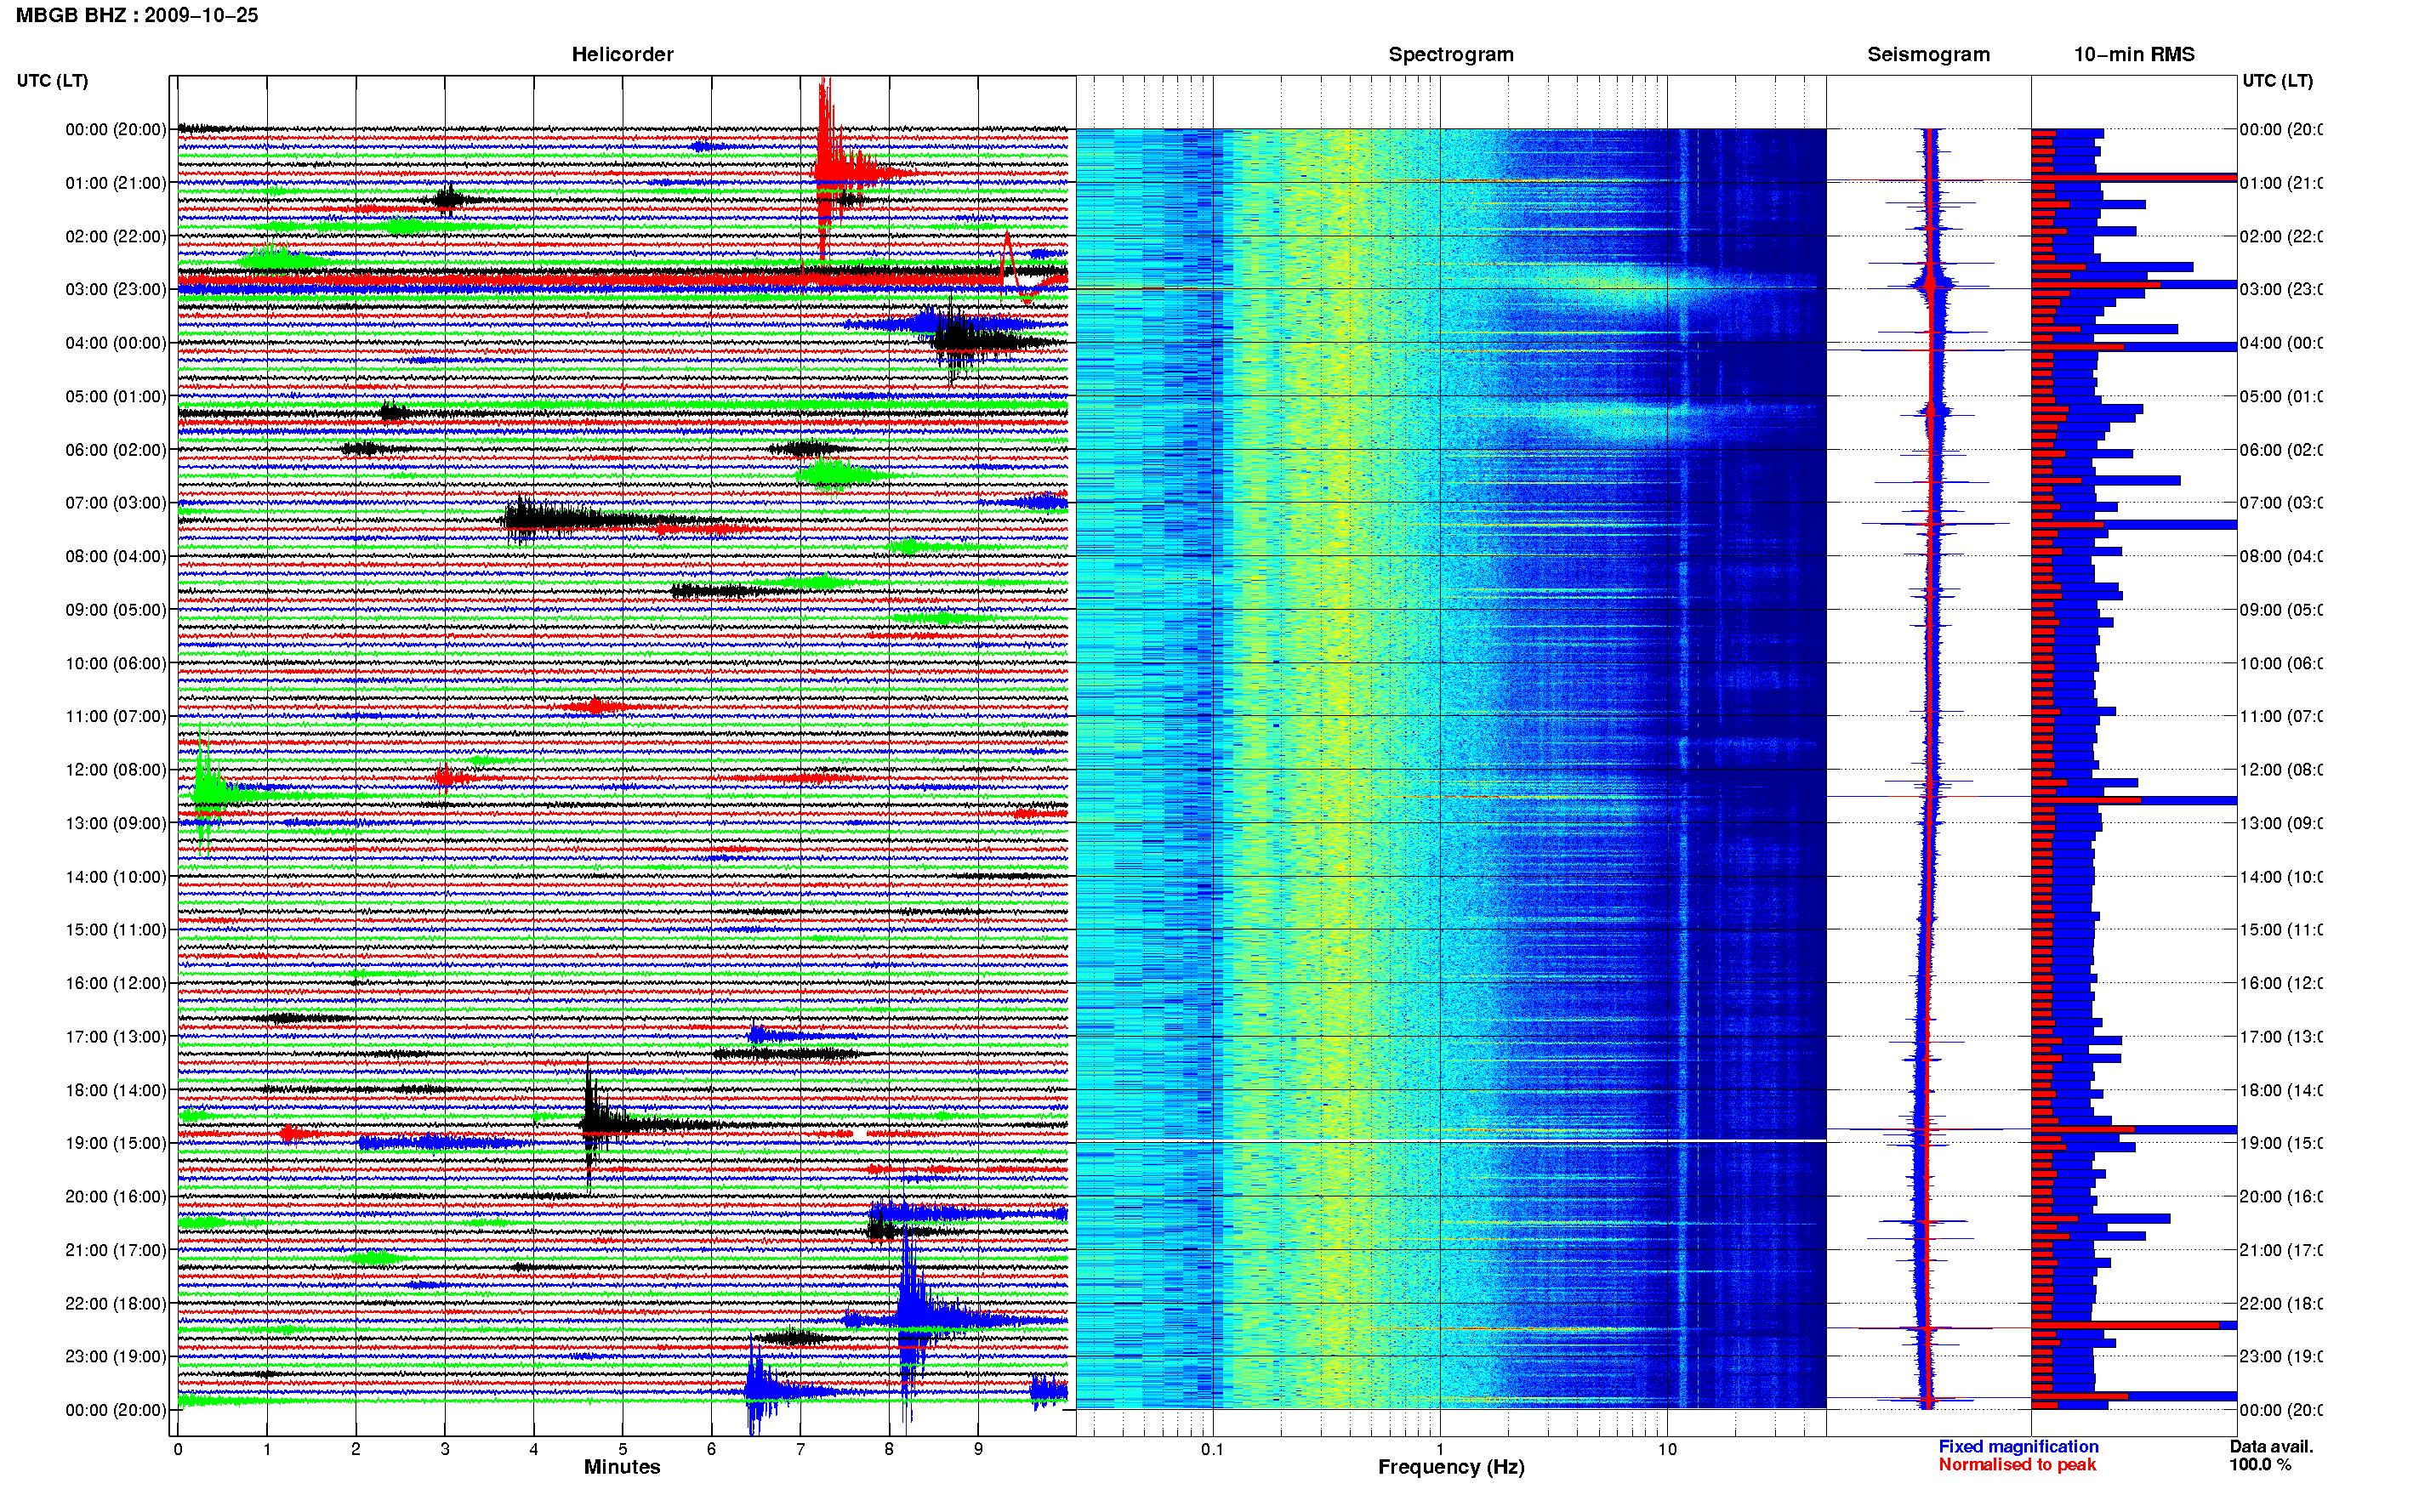Image resolution: width=2419 pixels, height=1512 pixels.
Task: Select the "10-min RMS" panel heading
Action: coord(2134,54)
